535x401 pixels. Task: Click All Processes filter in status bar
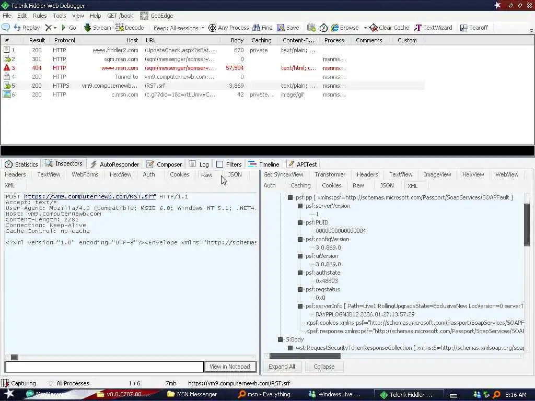(x=68, y=383)
